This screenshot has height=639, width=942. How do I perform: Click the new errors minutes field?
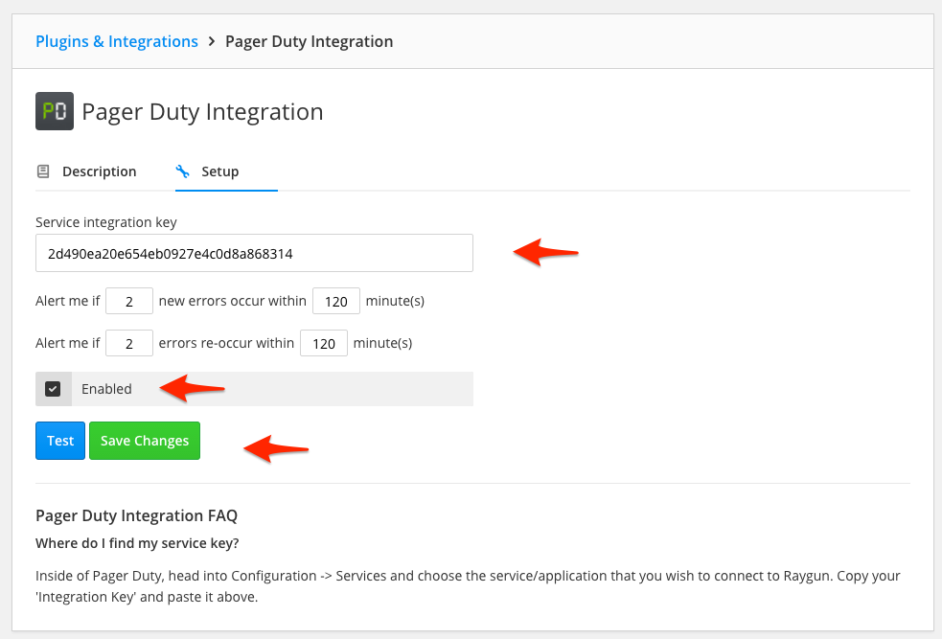click(x=336, y=301)
